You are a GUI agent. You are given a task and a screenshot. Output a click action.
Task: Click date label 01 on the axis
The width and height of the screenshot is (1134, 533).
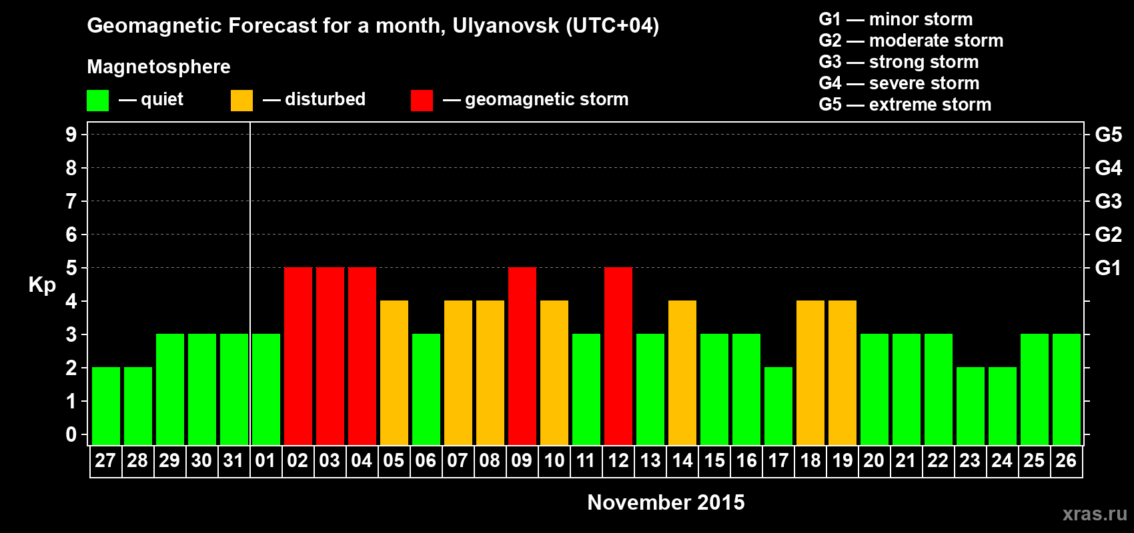click(x=265, y=460)
